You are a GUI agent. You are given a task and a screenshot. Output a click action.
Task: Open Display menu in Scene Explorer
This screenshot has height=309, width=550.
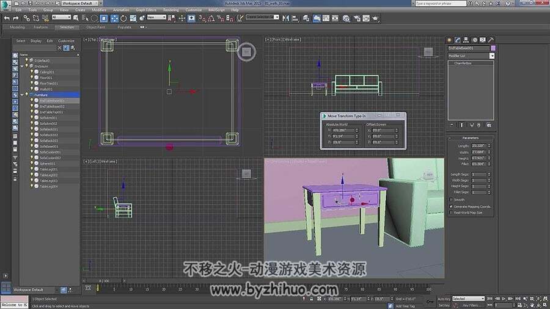point(36,41)
